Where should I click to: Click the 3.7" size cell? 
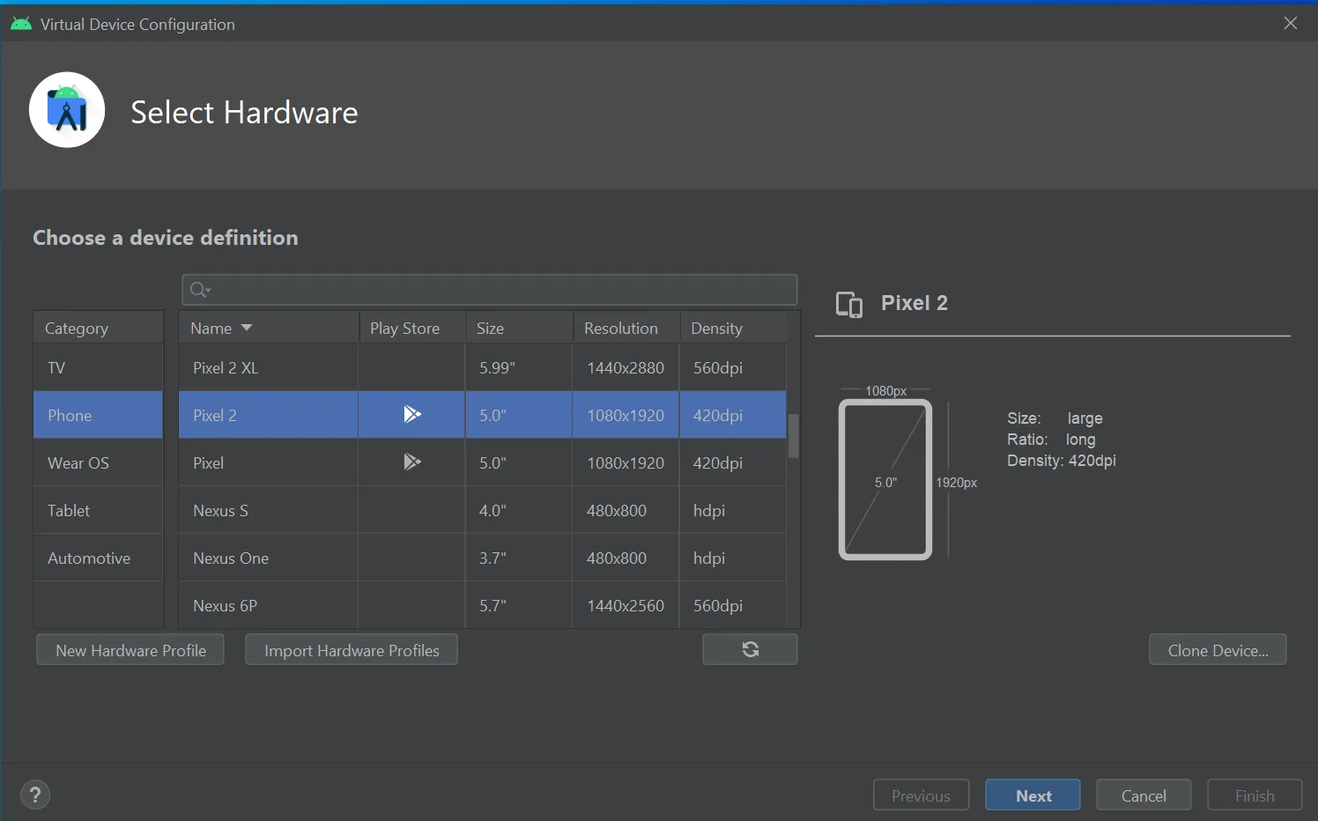[x=519, y=558]
